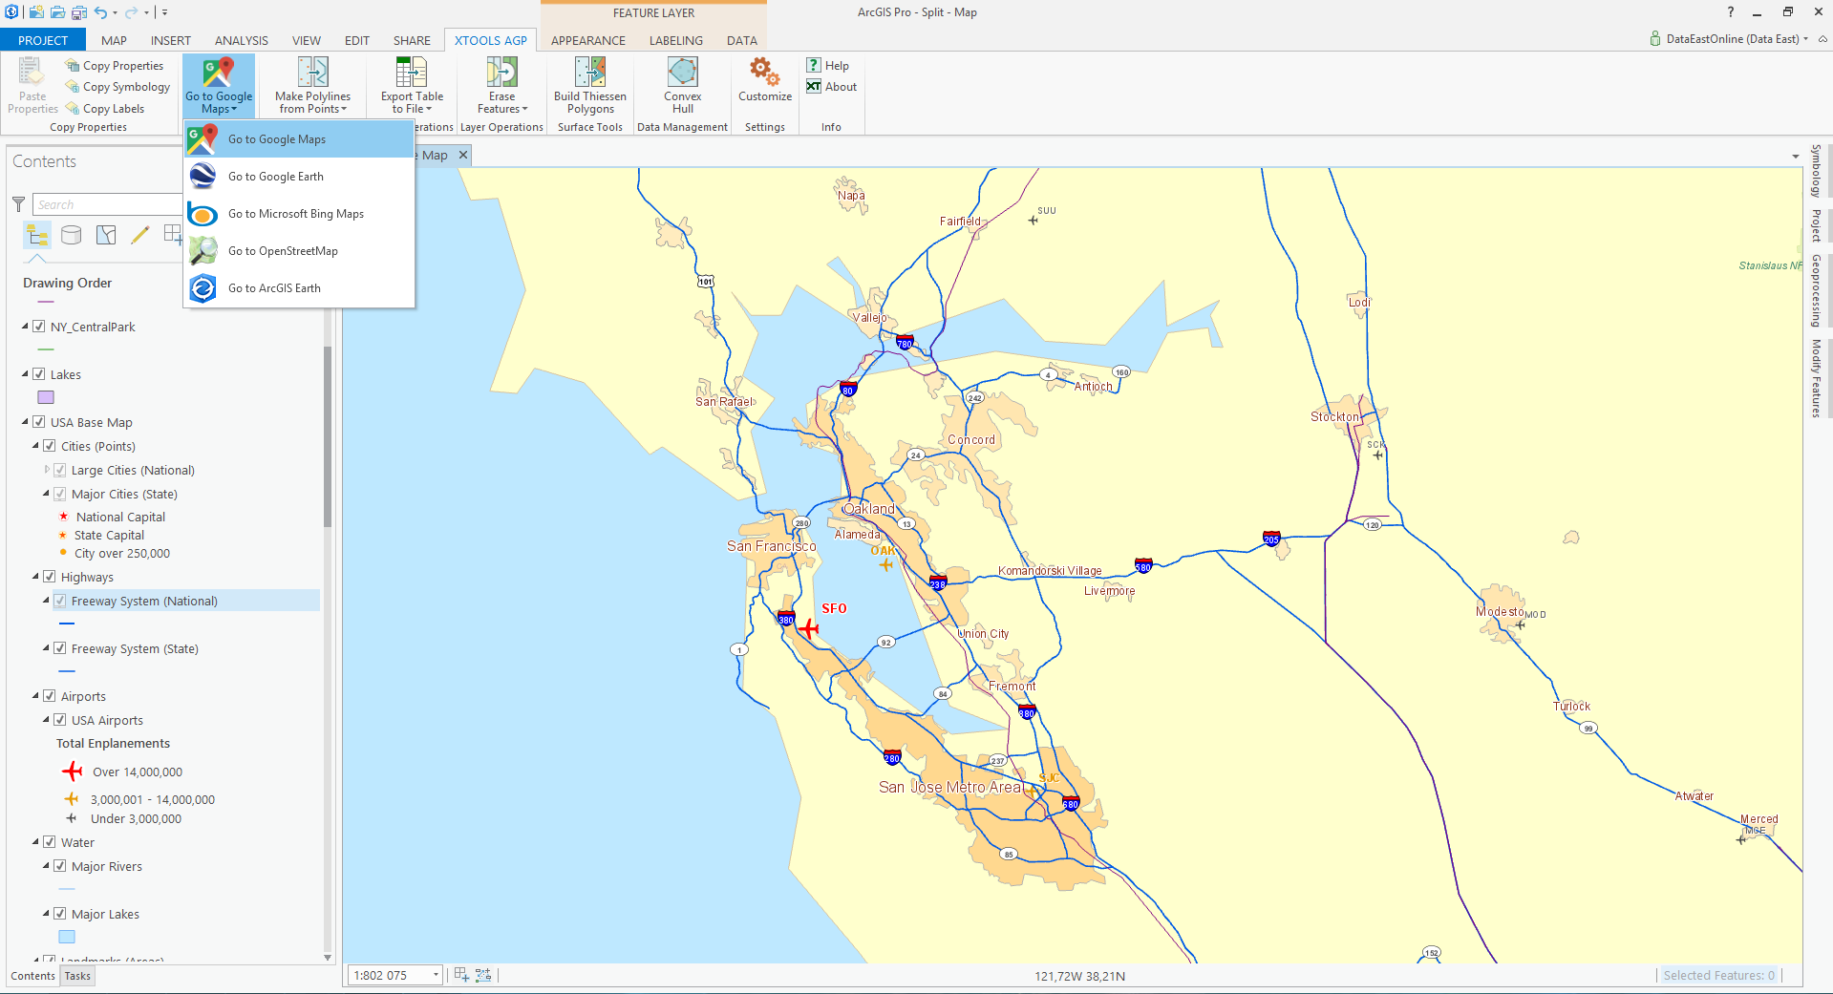The height and width of the screenshot is (994, 1833).
Task: Open XTools About dialog
Action: tap(831, 87)
